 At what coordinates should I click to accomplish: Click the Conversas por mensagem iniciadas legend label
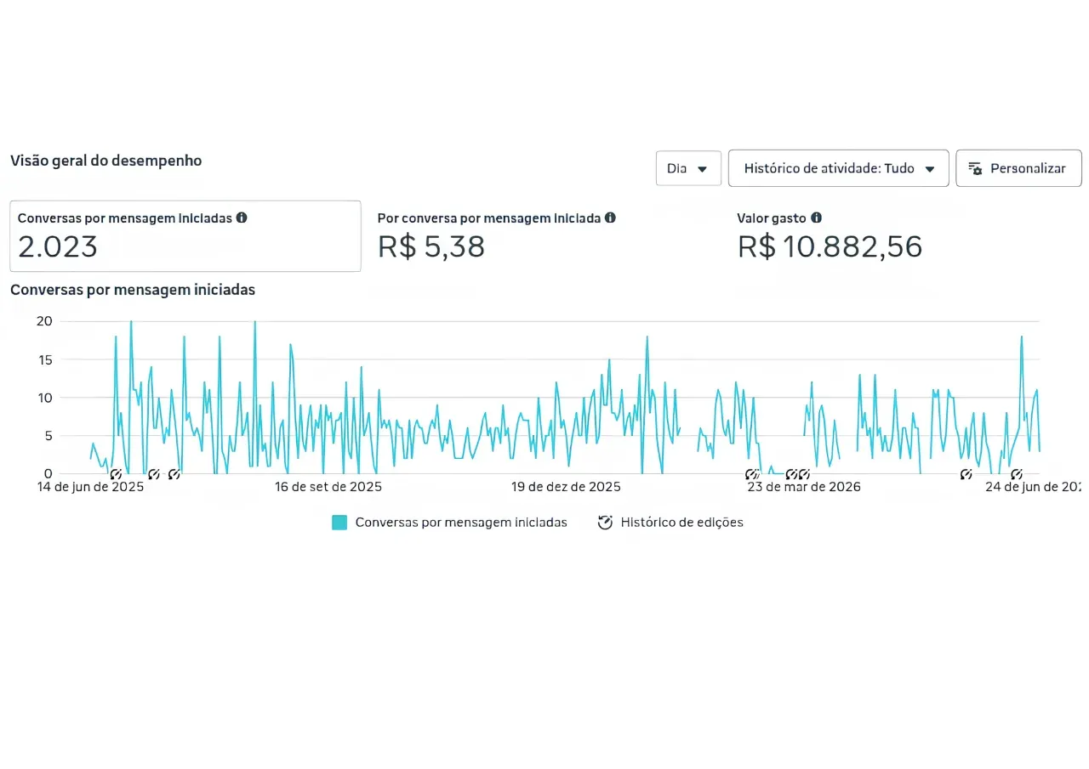tap(461, 523)
